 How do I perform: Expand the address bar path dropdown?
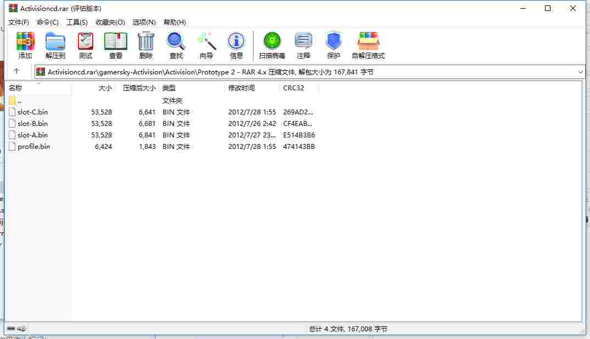click(580, 72)
